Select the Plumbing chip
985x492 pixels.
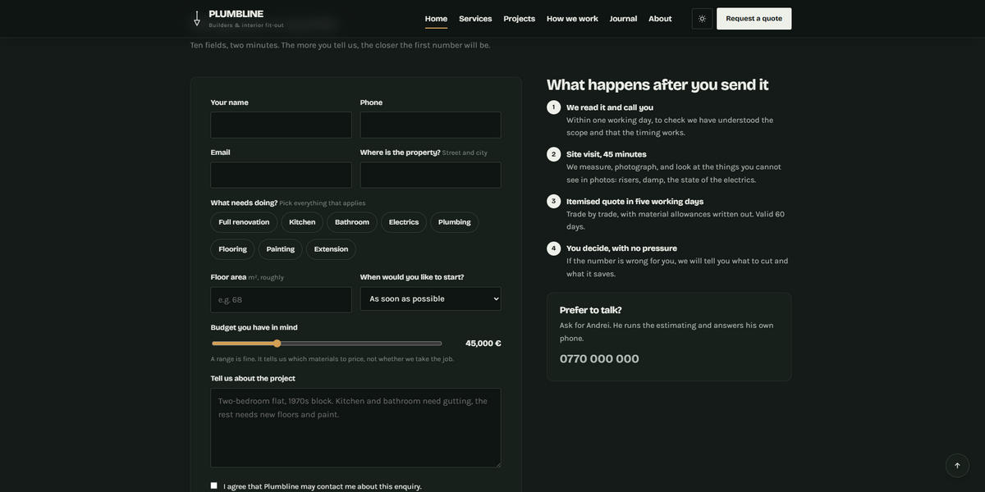point(455,222)
